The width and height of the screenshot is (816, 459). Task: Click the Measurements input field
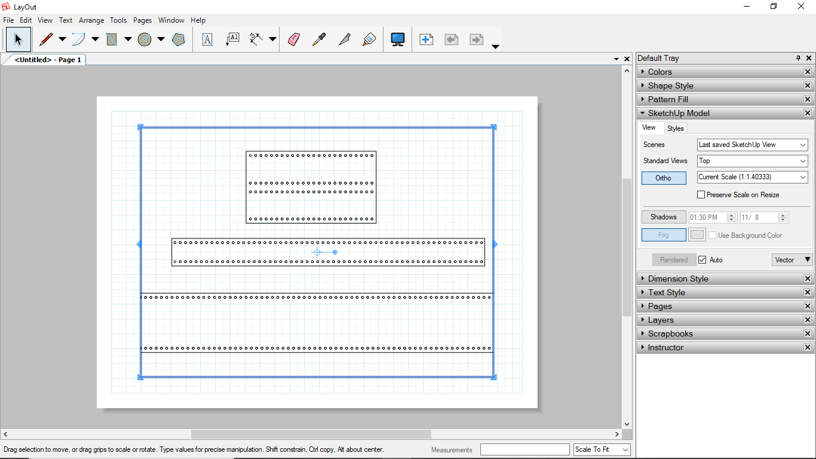(524, 449)
